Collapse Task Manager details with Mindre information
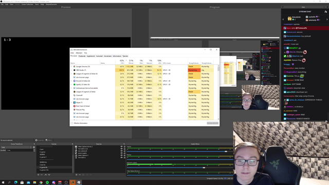The width and height of the screenshot is (329, 185). point(79,123)
